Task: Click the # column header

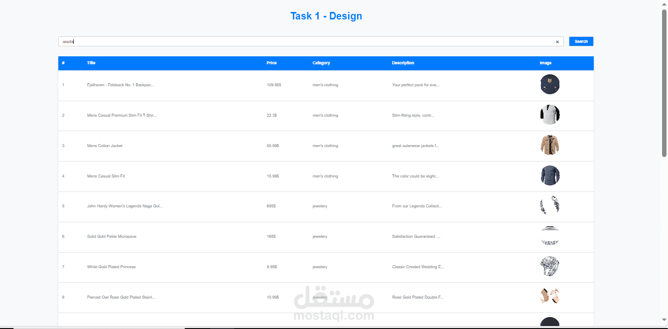Action: tap(63, 63)
